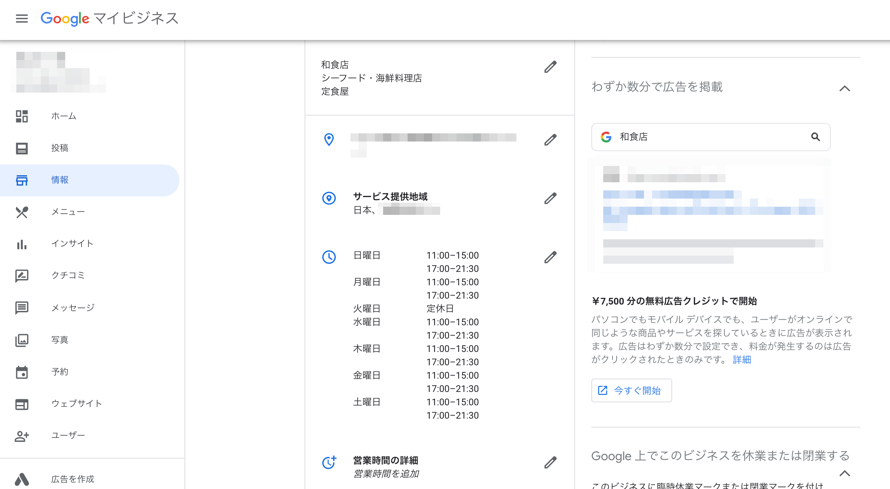
Task: Click the 予約 calendar icon
Action: click(22, 372)
